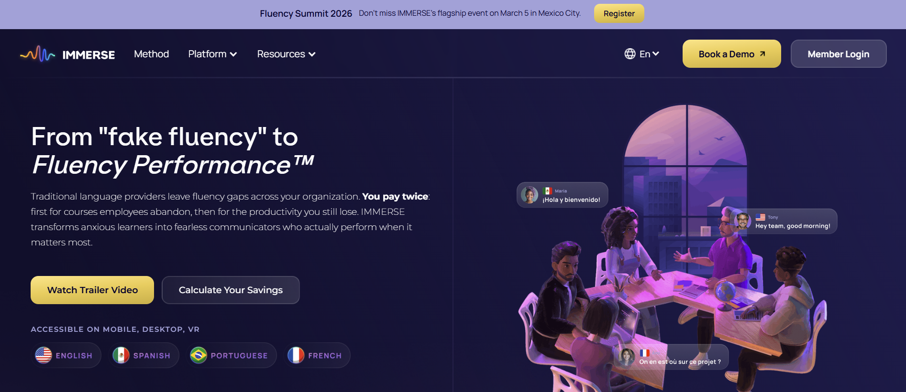This screenshot has width=906, height=392.
Task: Click the US flag icon for English
Action: tap(44, 355)
